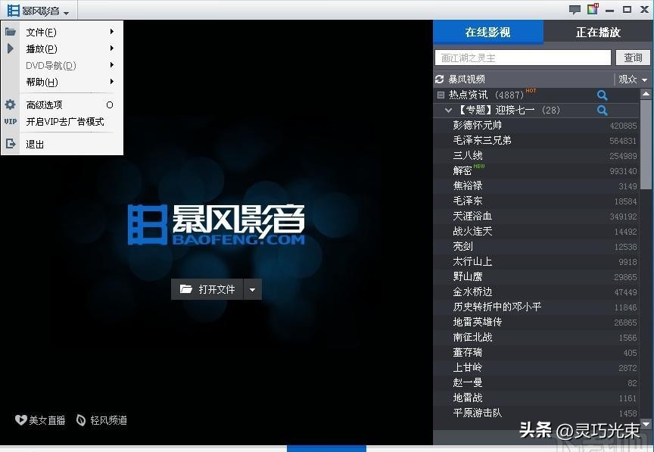Screen dimensions: 654x452
Task: Click the magnifier next to 【专题】迎接七一
Action: (x=602, y=110)
